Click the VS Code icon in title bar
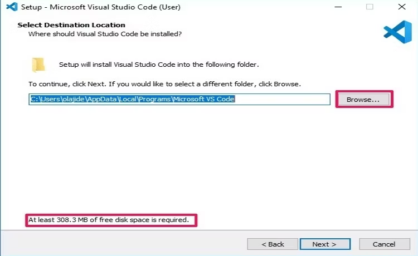 point(12,7)
